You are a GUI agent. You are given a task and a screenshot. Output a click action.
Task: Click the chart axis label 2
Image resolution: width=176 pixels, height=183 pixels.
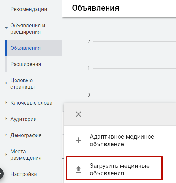[x=89, y=42]
